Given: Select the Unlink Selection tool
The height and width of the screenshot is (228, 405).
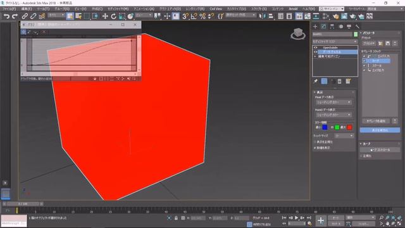Looking at the screenshot, I should click(33, 16).
